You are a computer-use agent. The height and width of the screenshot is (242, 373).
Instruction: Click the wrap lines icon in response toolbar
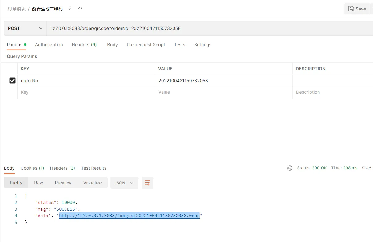click(x=147, y=183)
